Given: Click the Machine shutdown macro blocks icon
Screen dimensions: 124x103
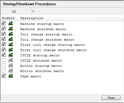Looking at the screenshot, I should (11, 29).
